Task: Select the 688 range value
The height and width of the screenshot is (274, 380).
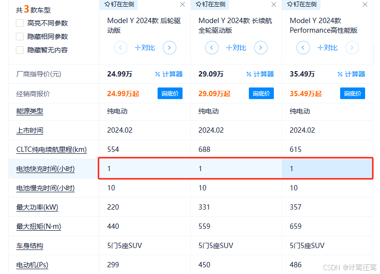Action: click(204, 149)
